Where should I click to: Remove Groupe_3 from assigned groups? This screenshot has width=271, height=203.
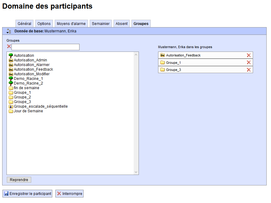pyautogui.click(x=248, y=70)
